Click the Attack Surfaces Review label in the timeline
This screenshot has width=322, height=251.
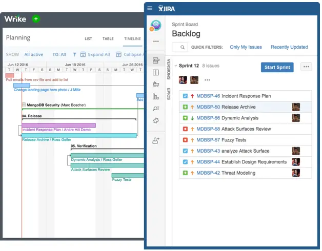pyautogui.click(x=90, y=170)
